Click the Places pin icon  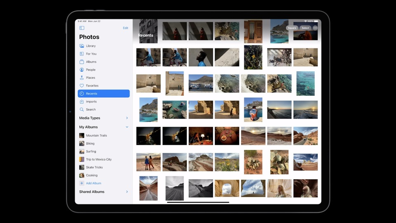[82, 78]
